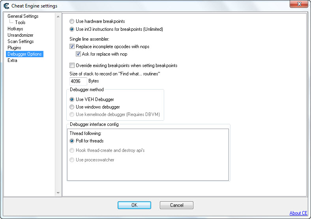Close the Cheat Engine settings window

[x=299, y=4]
